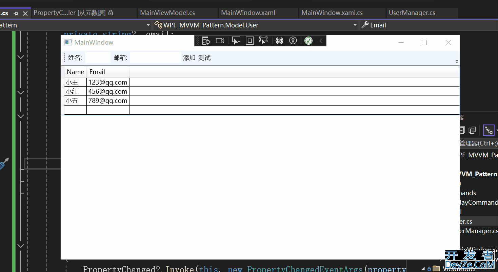Collapse code region chevron beside 456@qq.com row
Screen dimensions: 498x272
[x=21, y=92]
